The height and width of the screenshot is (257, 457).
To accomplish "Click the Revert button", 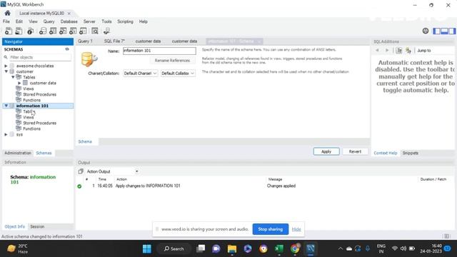I will pos(355,151).
